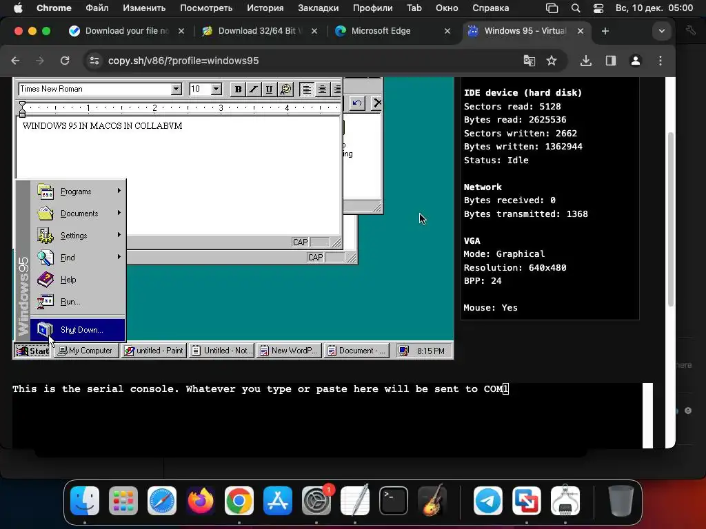Open the font size 10 dropdown
Viewport: 706px width, 529px height.
(x=216, y=89)
